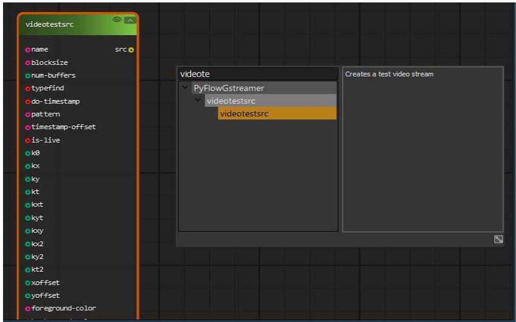
Task: Click the name input pin
Action: [28, 50]
